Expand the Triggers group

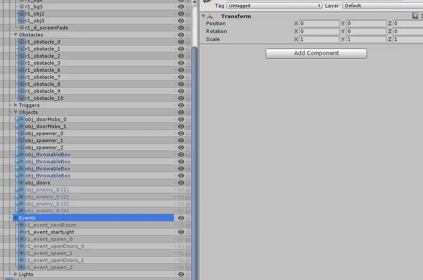(x=16, y=105)
